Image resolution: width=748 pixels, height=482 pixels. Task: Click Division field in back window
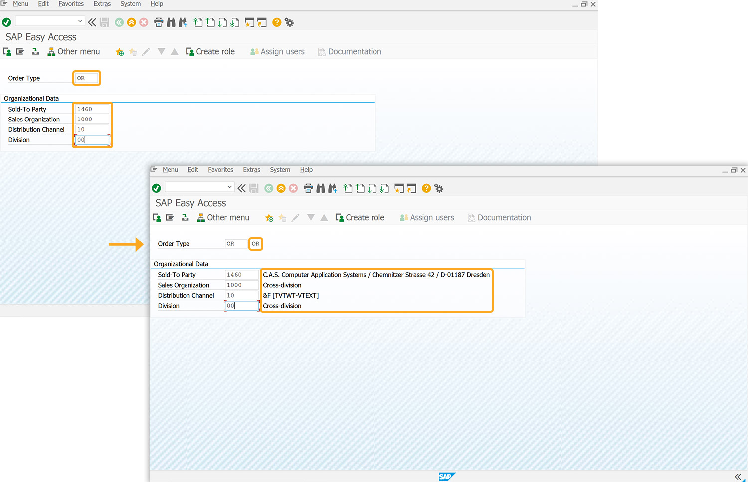(92, 140)
